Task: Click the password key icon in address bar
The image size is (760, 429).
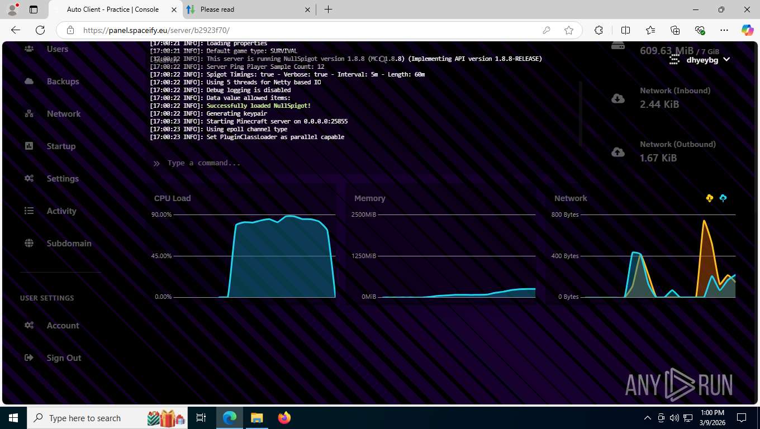Action: point(547,31)
